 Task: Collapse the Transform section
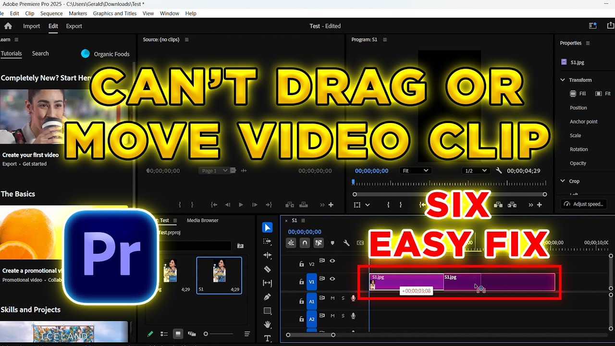563,80
